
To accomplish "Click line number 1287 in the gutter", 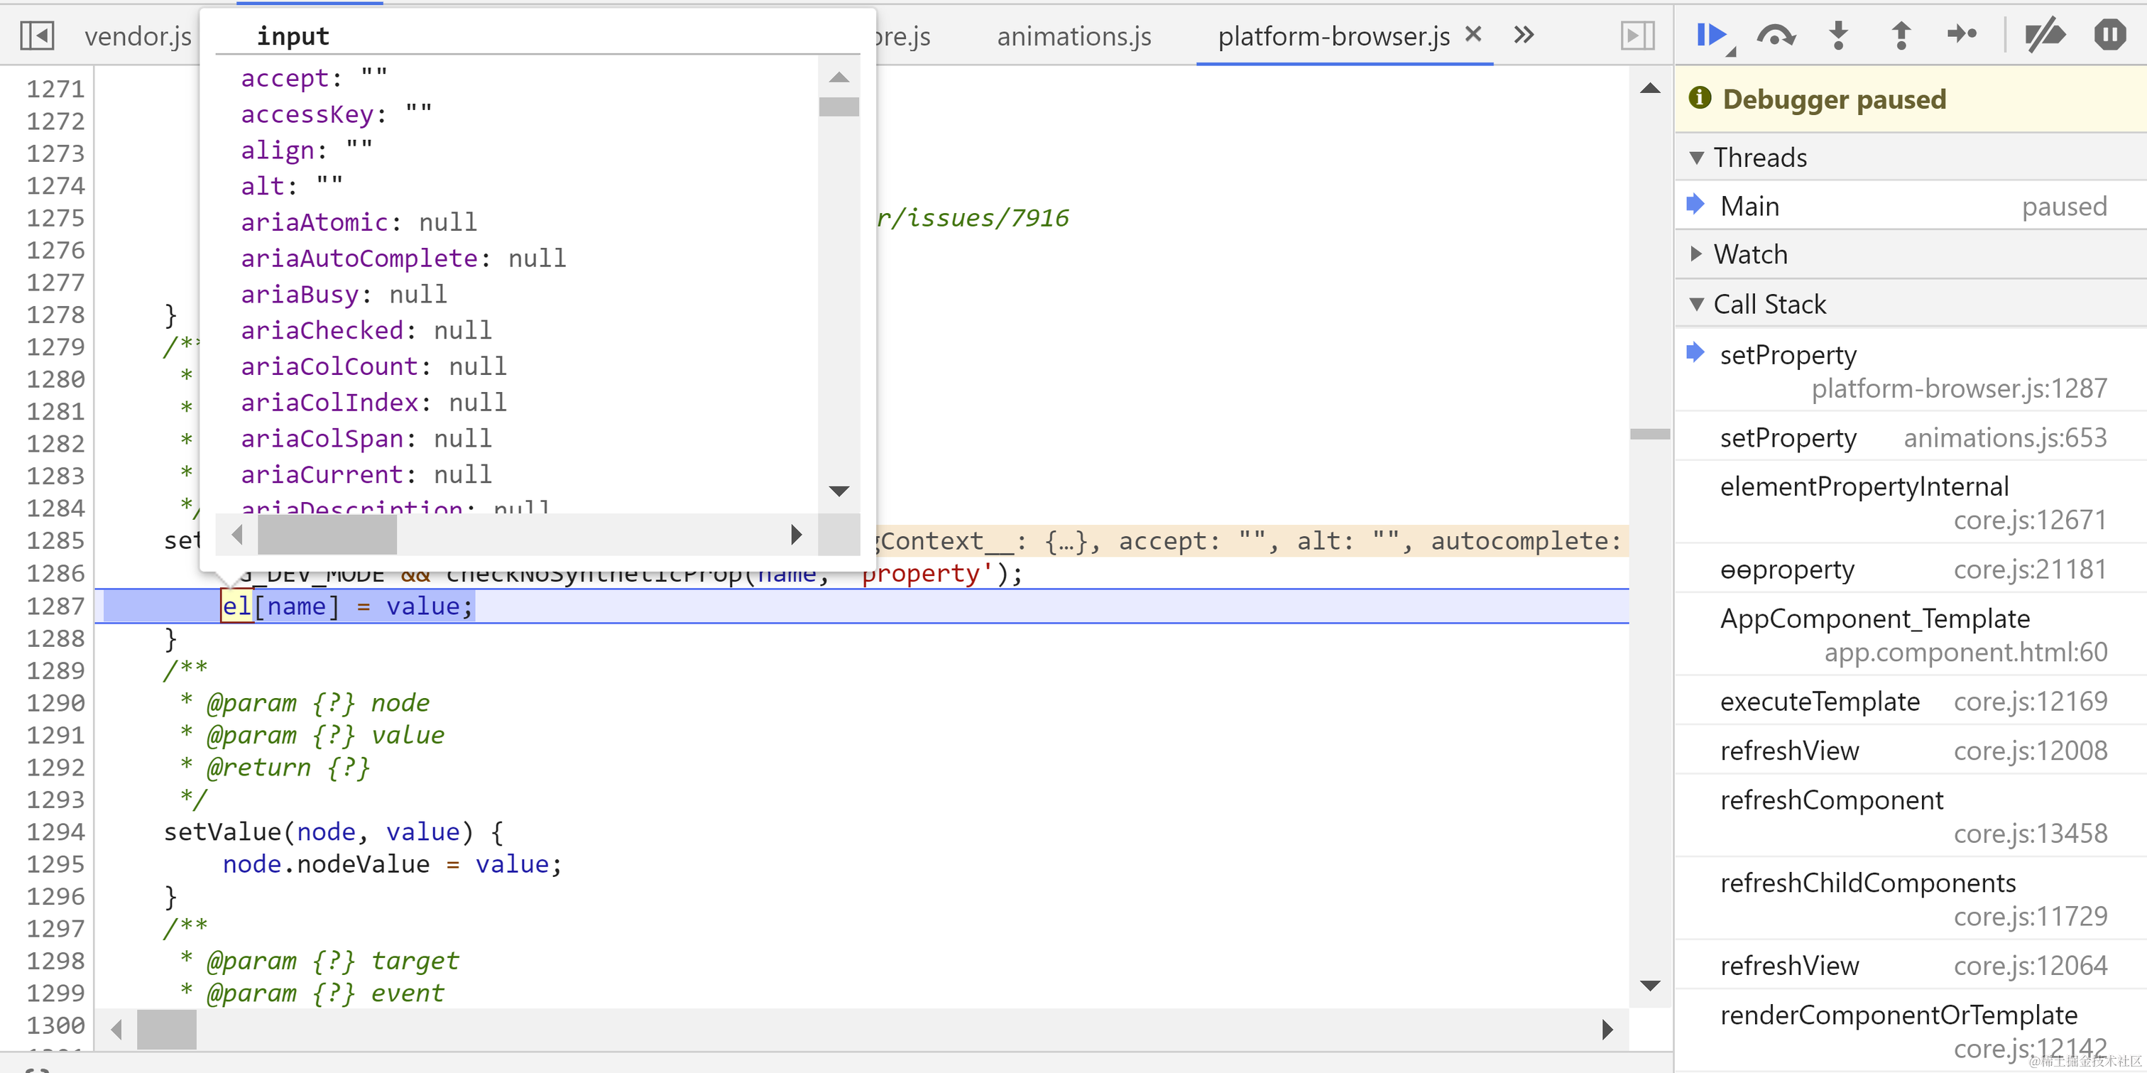I will 55,606.
